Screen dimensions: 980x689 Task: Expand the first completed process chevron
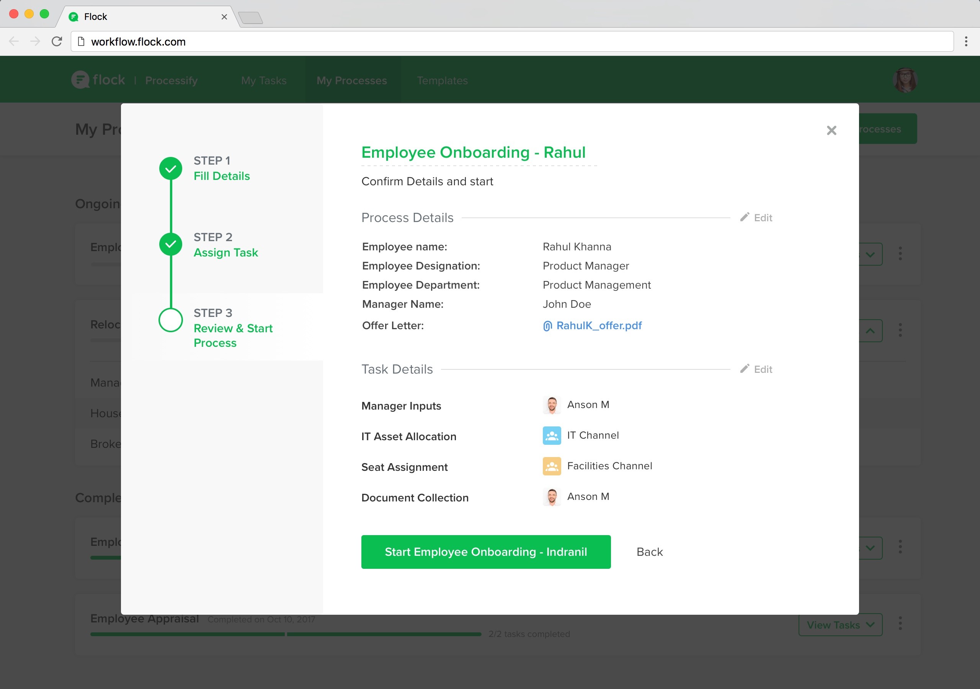click(870, 548)
